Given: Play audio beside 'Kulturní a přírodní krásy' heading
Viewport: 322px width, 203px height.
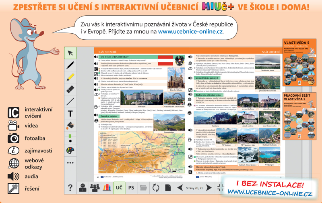Looking at the screenshot, I should 190,95.
